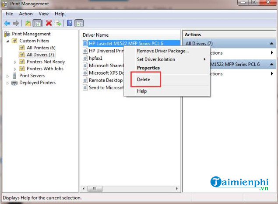Screen dimensions: 278x204
Task: Click the Export List toolbar icon
Action: coord(58,23)
